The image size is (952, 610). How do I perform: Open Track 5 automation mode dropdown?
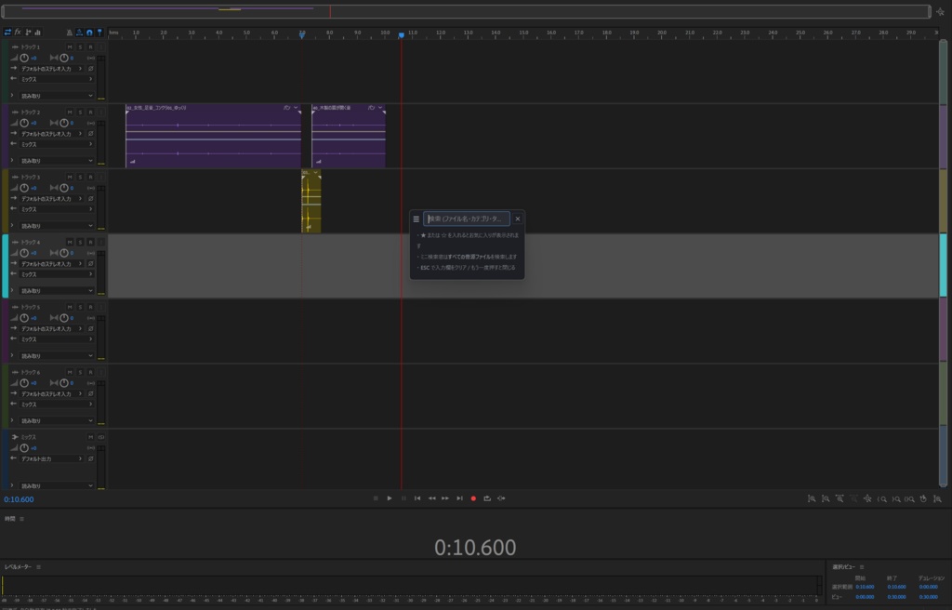tap(57, 355)
